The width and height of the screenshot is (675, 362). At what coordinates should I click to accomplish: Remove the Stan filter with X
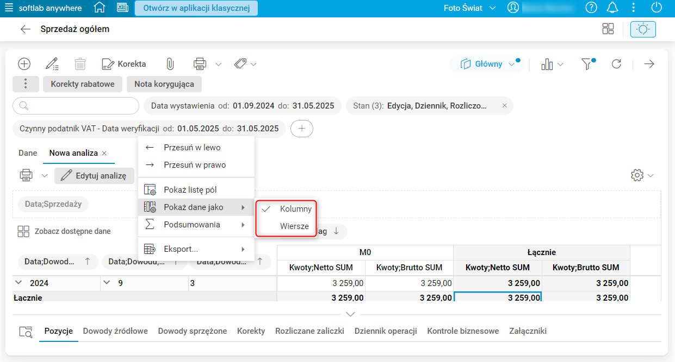(504, 106)
